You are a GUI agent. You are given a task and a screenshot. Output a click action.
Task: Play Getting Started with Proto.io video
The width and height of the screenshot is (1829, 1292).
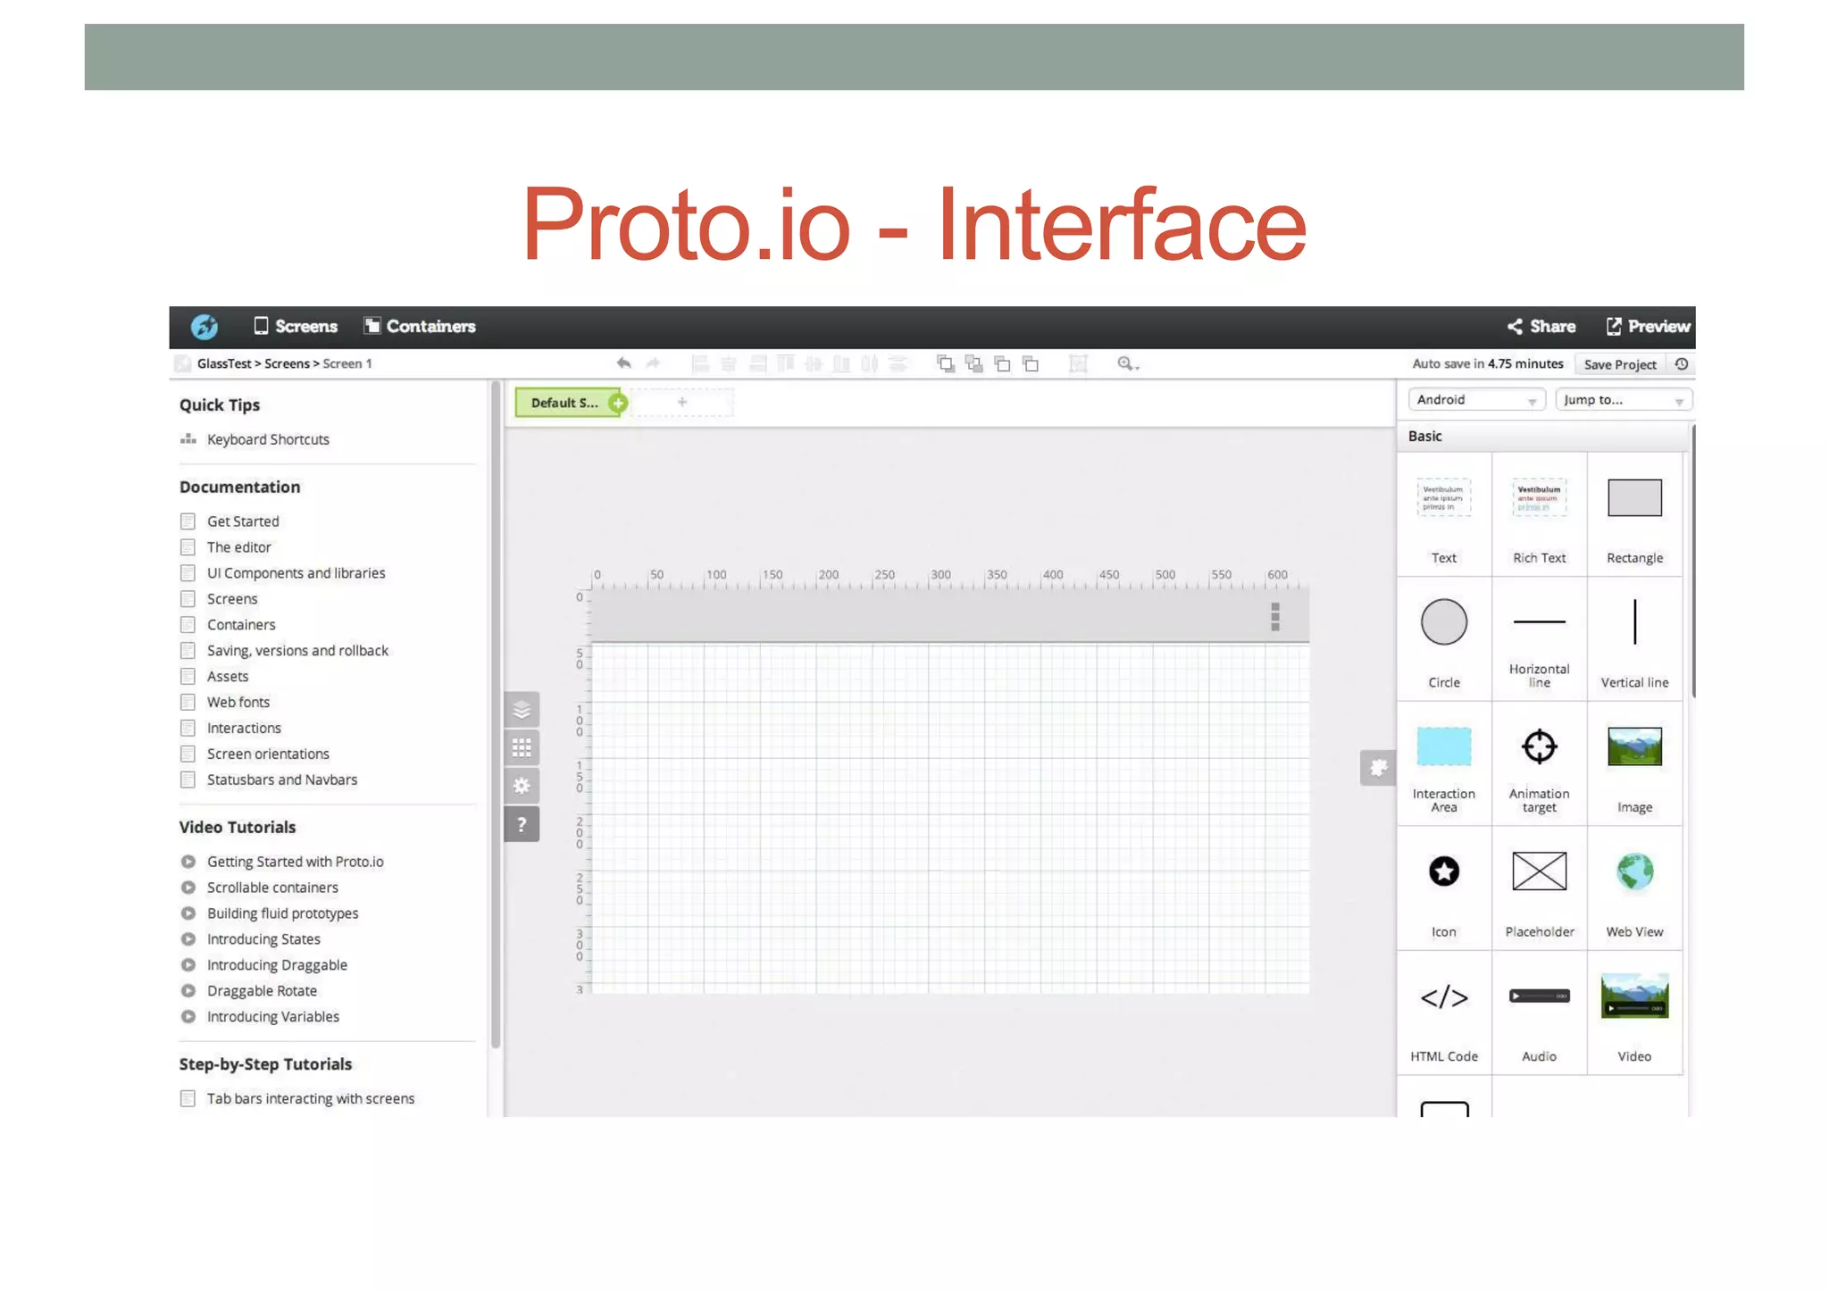click(296, 862)
